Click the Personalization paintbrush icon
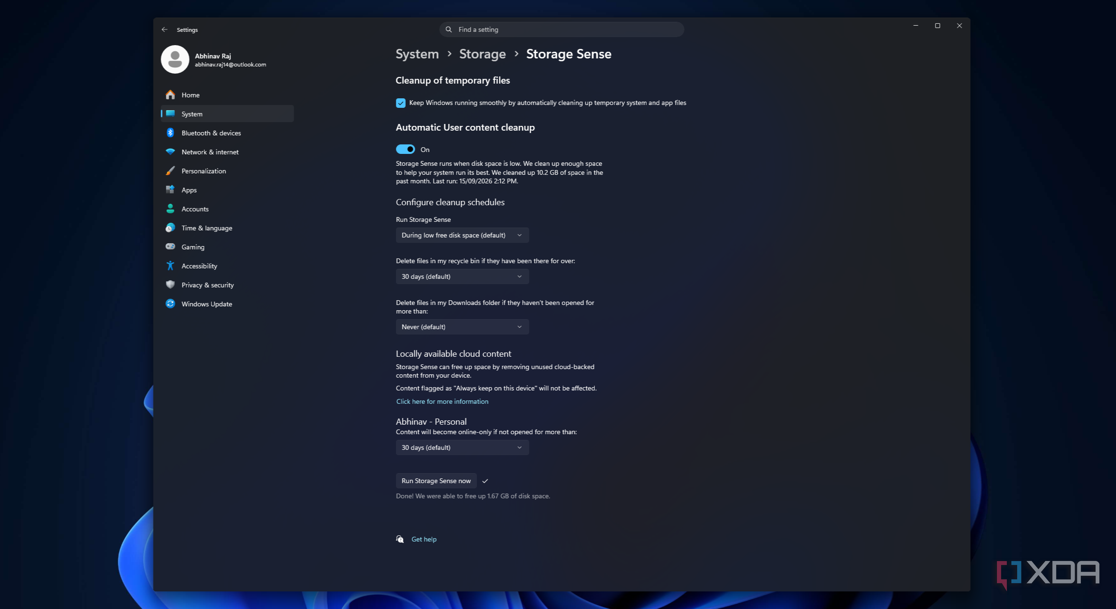The height and width of the screenshot is (609, 1116). [170, 171]
